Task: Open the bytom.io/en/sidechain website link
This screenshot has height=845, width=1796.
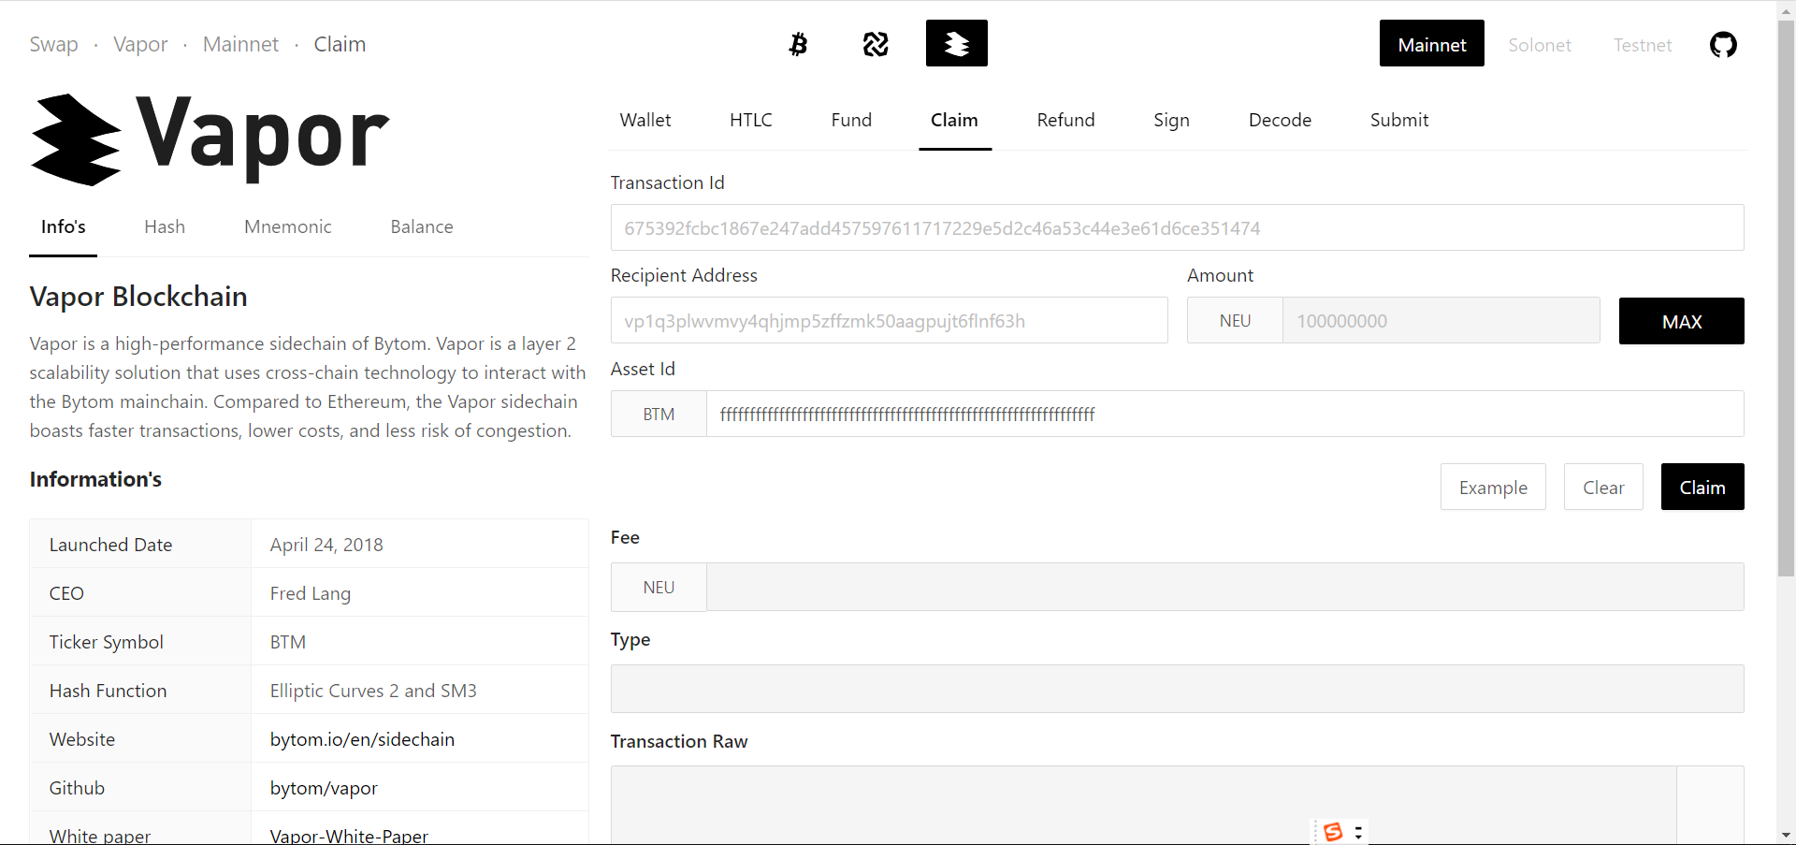Action: click(362, 739)
